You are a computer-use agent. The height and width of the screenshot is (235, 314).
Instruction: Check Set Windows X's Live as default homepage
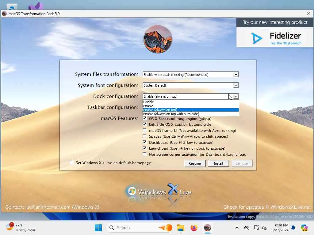coord(71,162)
